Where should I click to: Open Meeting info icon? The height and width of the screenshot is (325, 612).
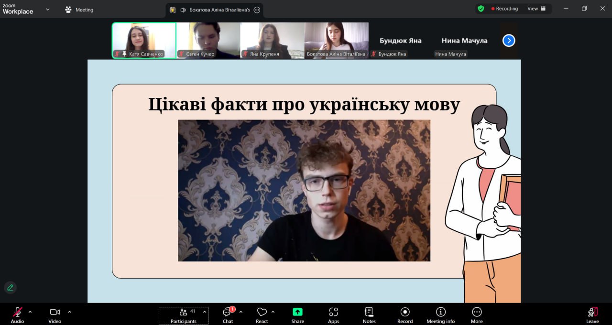pyautogui.click(x=440, y=312)
